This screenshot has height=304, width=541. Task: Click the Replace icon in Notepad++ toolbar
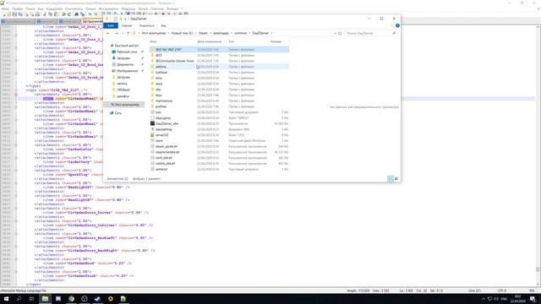[82, 14]
